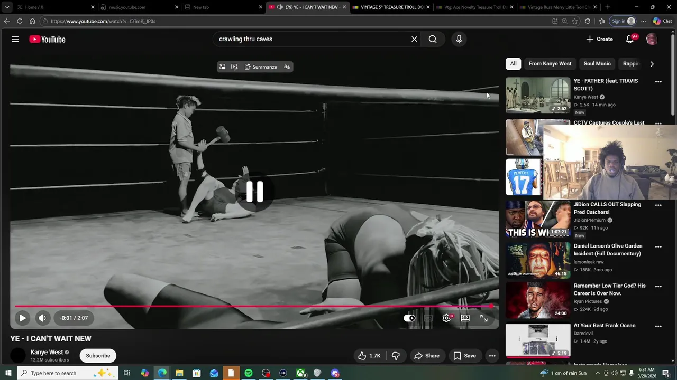Dislike the video
This screenshot has height=380, width=677.
(396, 356)
